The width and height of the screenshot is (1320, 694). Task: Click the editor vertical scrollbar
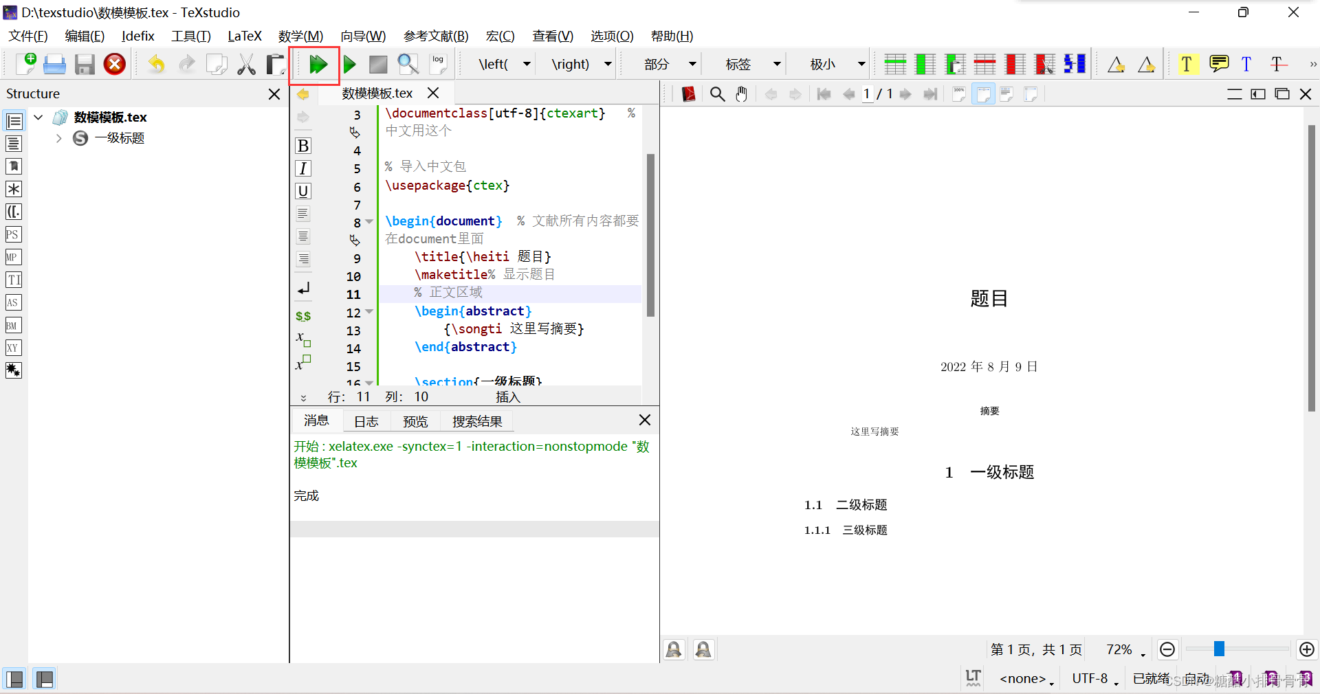650,235
